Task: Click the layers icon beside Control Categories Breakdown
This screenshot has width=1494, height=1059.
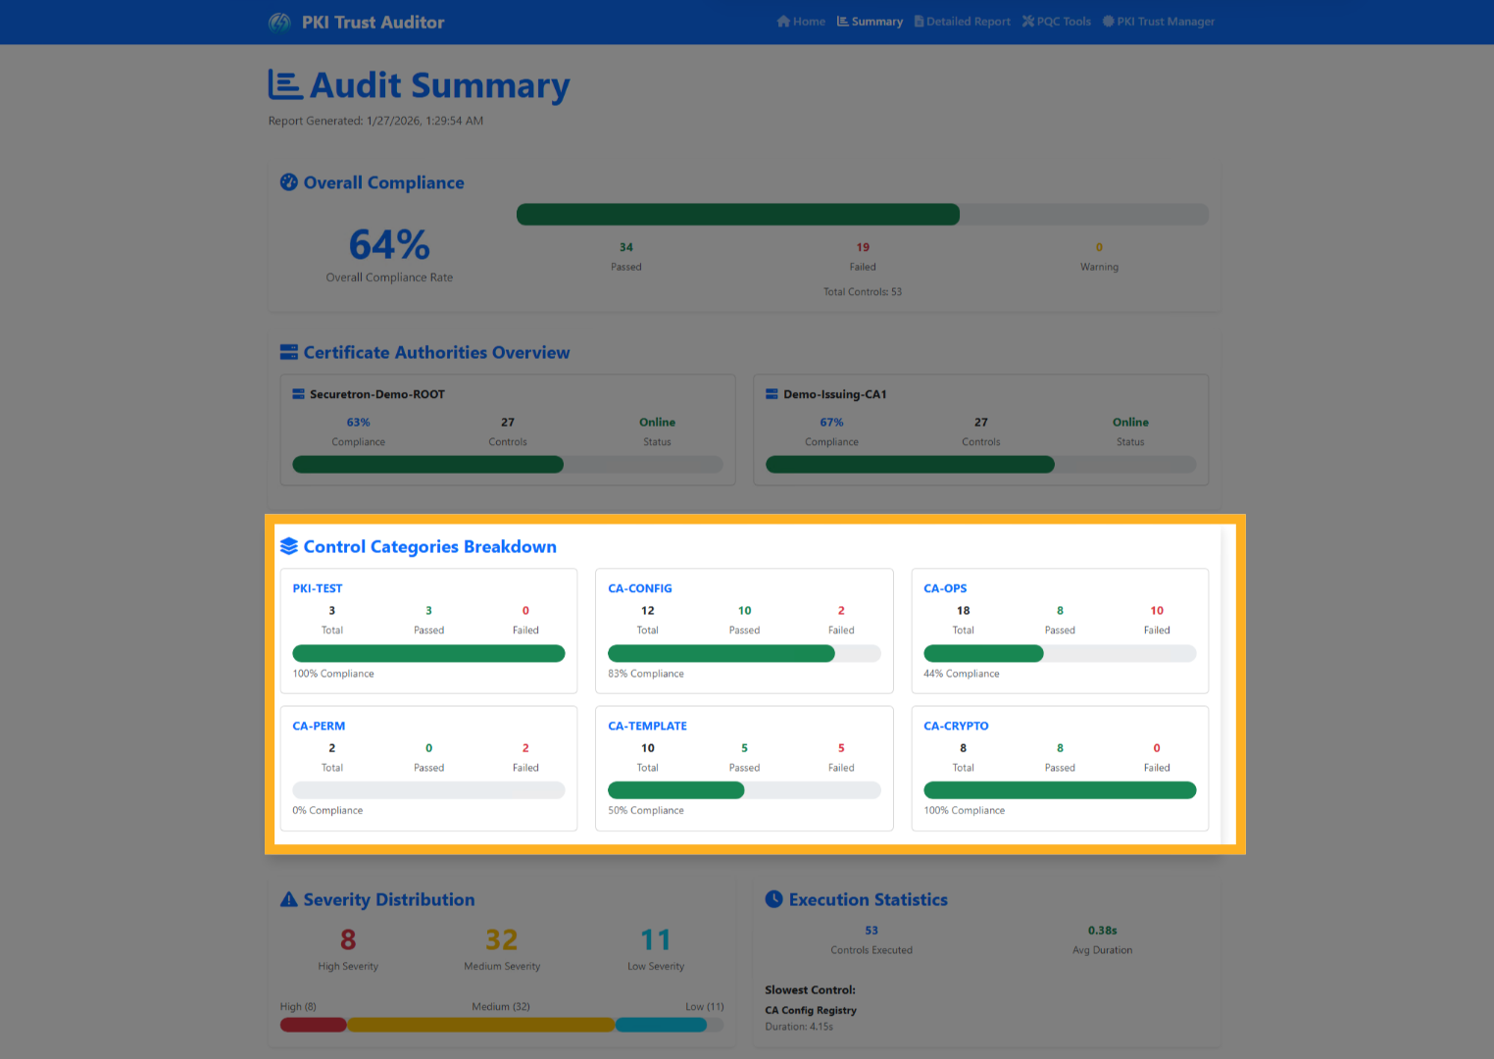Action: pyautogui.click(x=288, y=546)
